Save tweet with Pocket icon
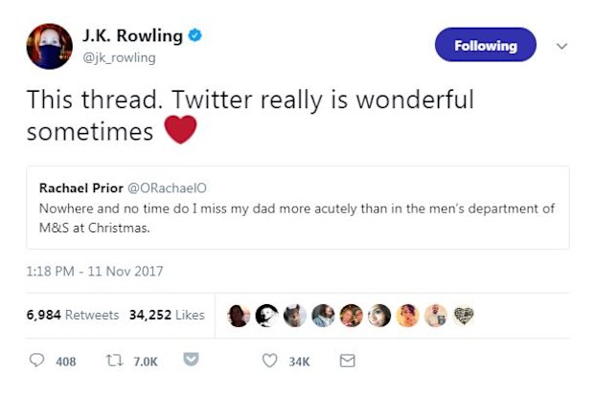The width and height of the screenshot is (594, 395). pyautogui.click(x=191, y=359)
